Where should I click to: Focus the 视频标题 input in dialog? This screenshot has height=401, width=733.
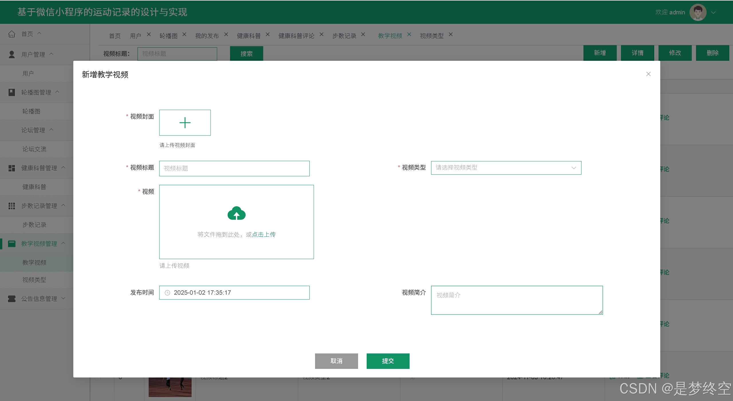(234, 169)
